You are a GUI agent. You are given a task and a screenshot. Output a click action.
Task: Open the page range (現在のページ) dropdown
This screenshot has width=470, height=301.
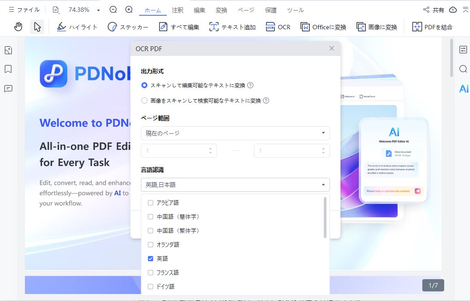click(235, 133)
